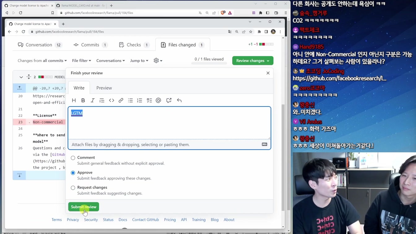Open extensions puzzle icon in inner browser
The width and height of the screenshot is (416, 234).
(x=259, y=32)
